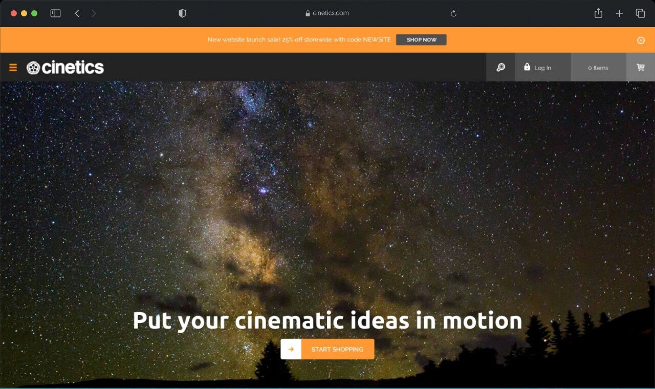Open the tab overview in the browser

640,13
